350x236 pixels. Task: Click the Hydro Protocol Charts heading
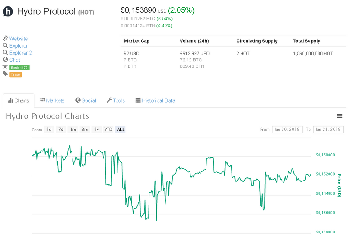coord(47,116)
